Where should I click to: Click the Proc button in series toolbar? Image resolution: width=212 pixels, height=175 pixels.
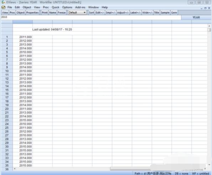12,12
